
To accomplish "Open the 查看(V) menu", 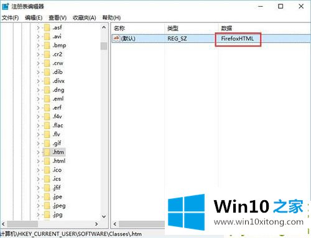I will pos(57,18).
